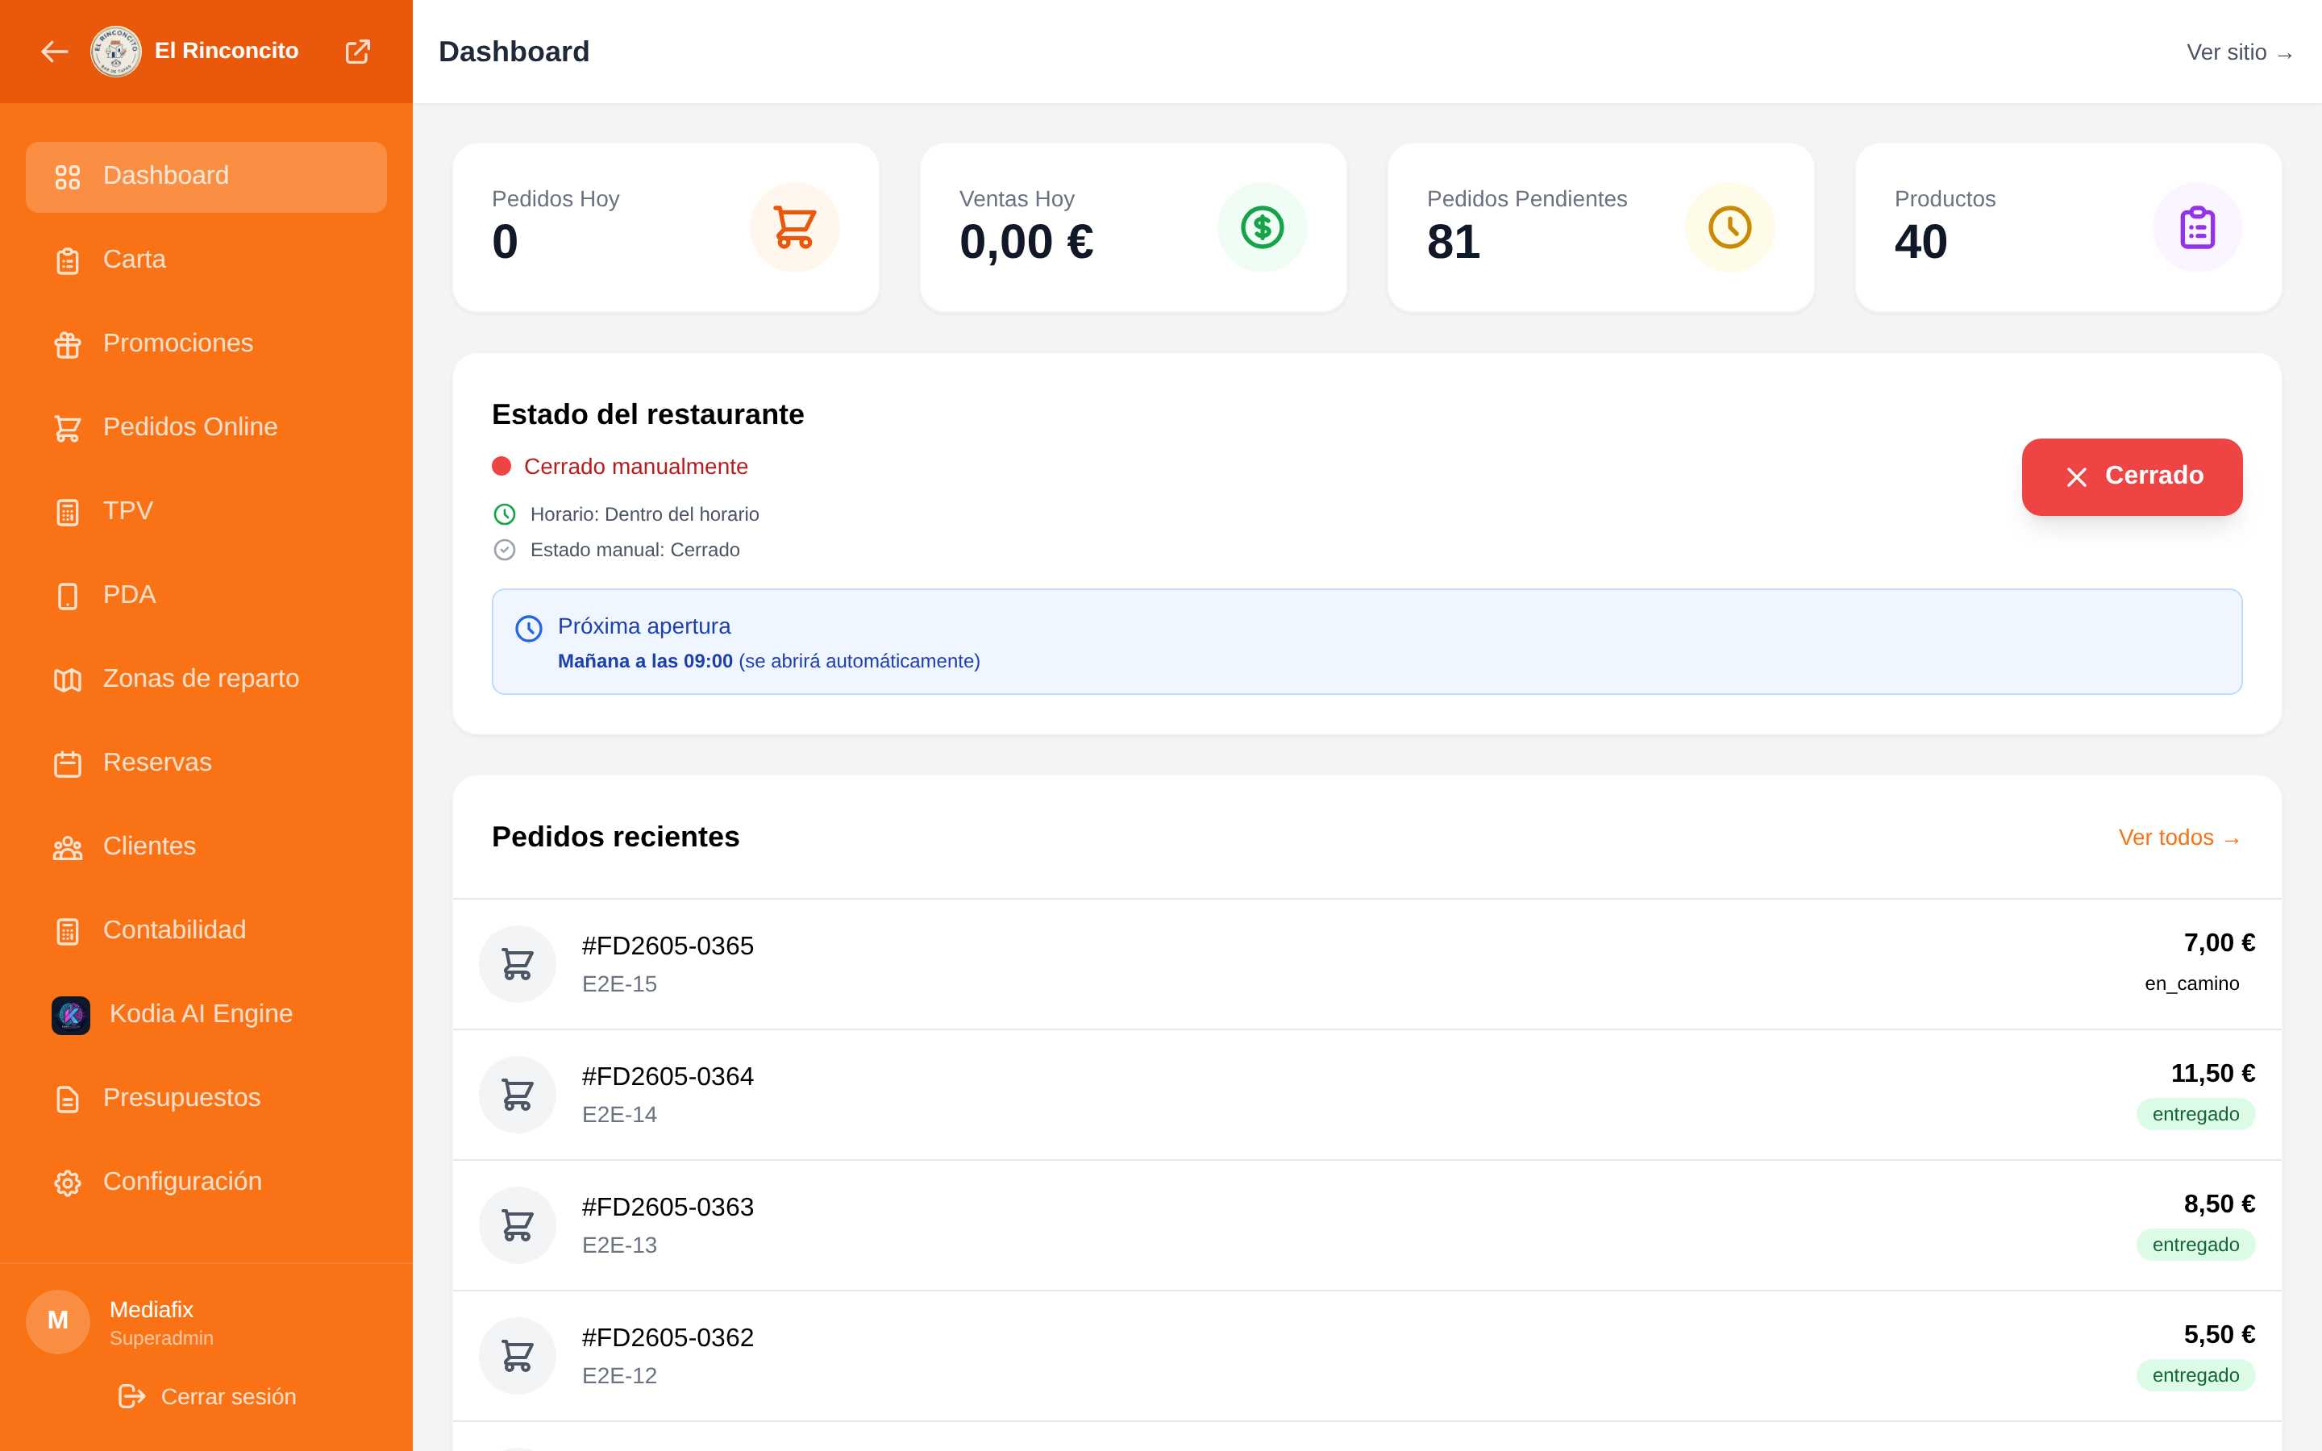This screenshot has height=1451, width=2322.
Task: Click the Pedidos Online cart icon
Action: click(67, 428)
